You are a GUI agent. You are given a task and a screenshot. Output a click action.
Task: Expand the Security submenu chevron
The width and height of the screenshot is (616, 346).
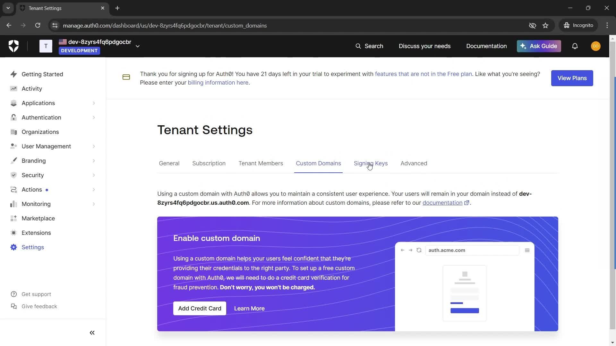pyautogui.click(x=94, y=175)
